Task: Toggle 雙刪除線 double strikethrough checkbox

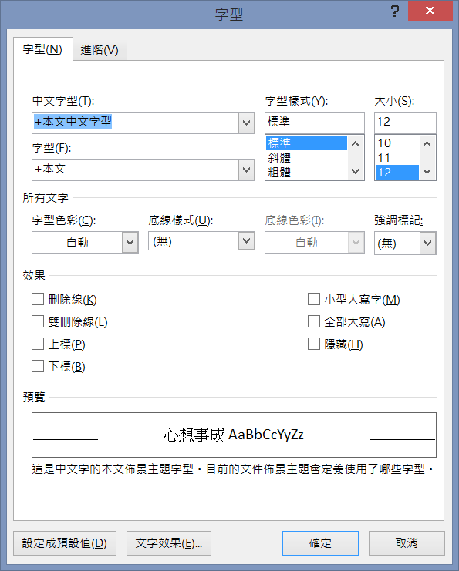Action: pyautogui.click(x=38, y=321)
